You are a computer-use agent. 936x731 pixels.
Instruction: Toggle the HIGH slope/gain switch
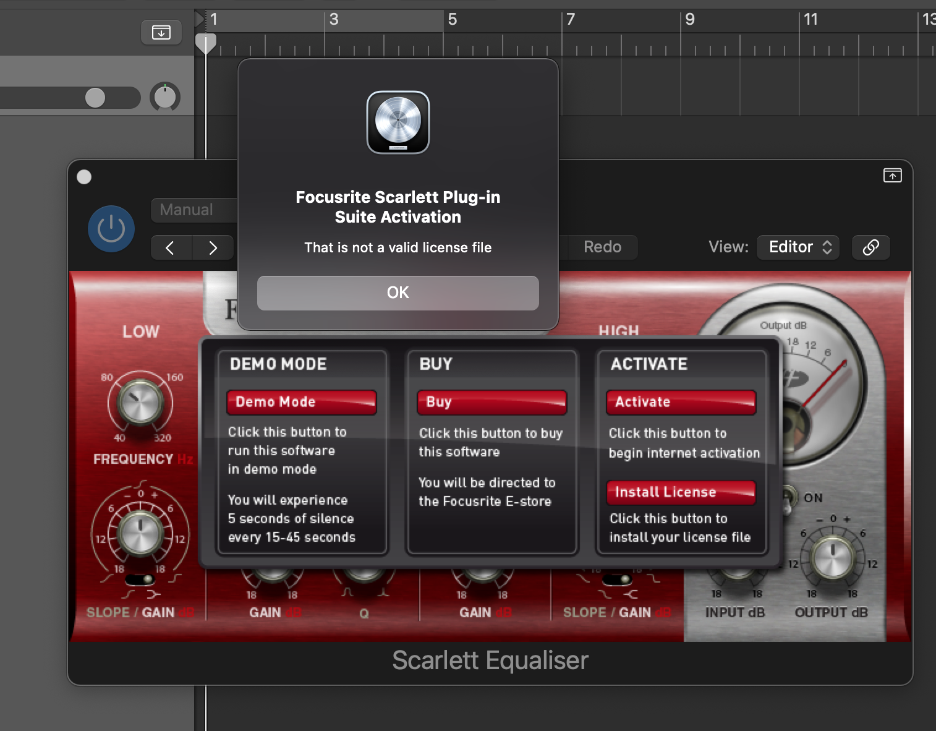pos(618,579)
